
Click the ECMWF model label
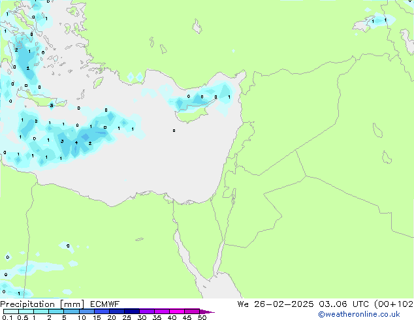105,304
